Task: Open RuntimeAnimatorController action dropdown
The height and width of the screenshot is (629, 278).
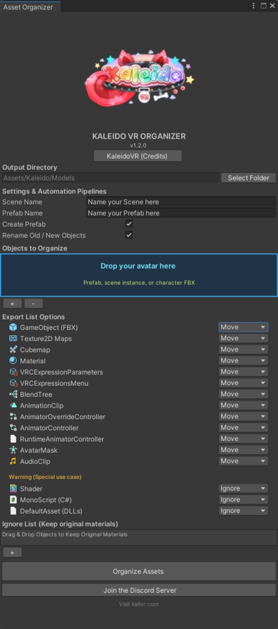Action: point(243,439)
